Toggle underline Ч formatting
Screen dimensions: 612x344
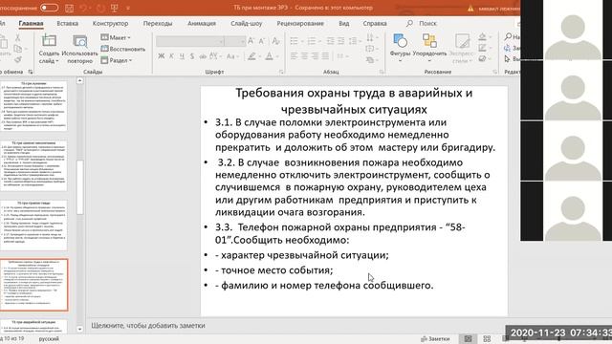click(182, 56)
